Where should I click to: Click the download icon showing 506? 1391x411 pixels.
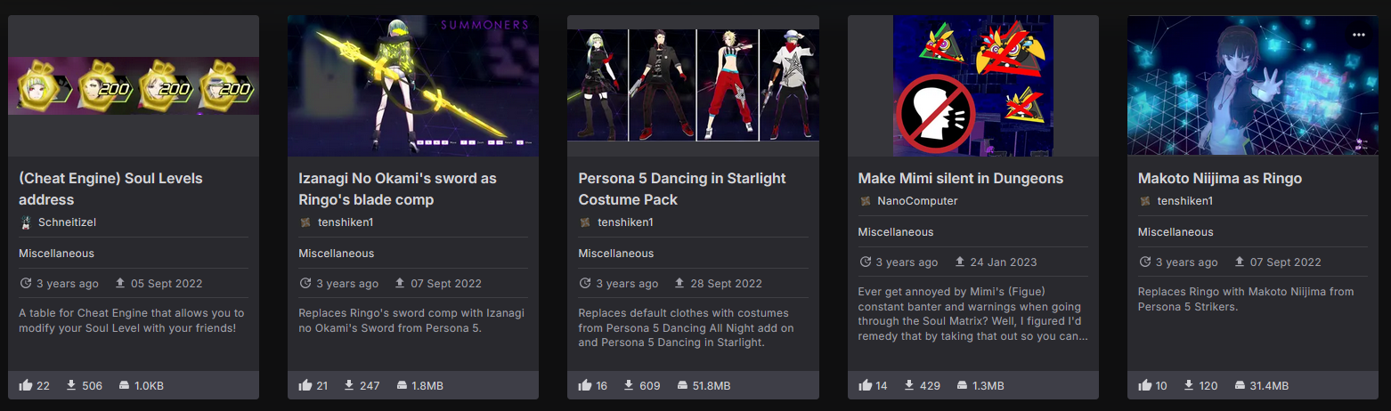click(x=69, y=385)
